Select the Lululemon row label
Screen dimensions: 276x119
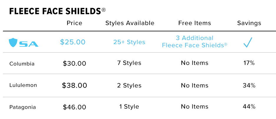23,85
